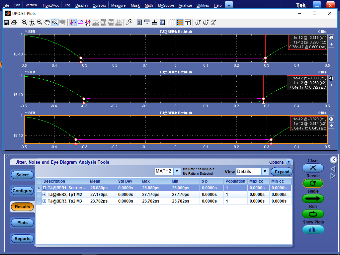This screenshot has width=340, height=255.
Task: Open the Trig menu
Action: click(67, 5)
